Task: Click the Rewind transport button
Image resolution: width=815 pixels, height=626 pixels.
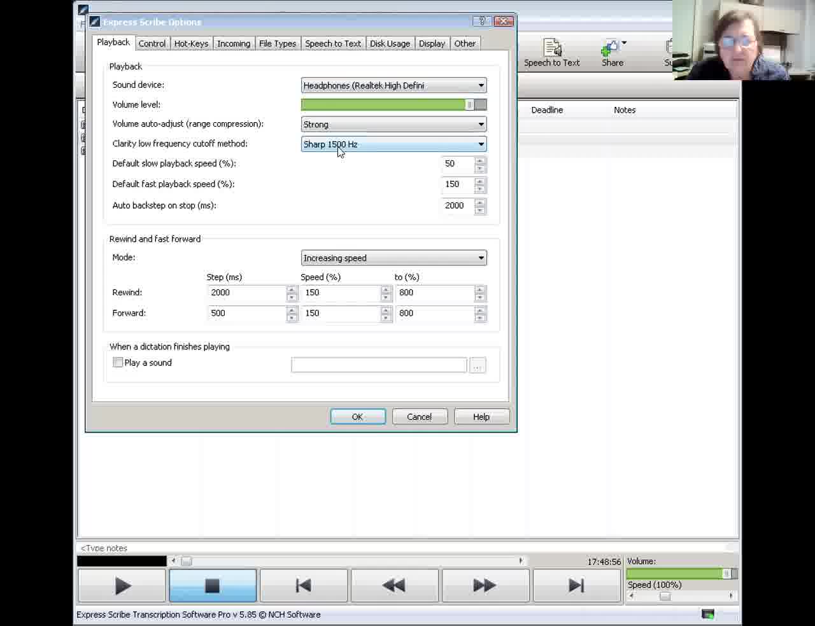Action: [394, 585]
